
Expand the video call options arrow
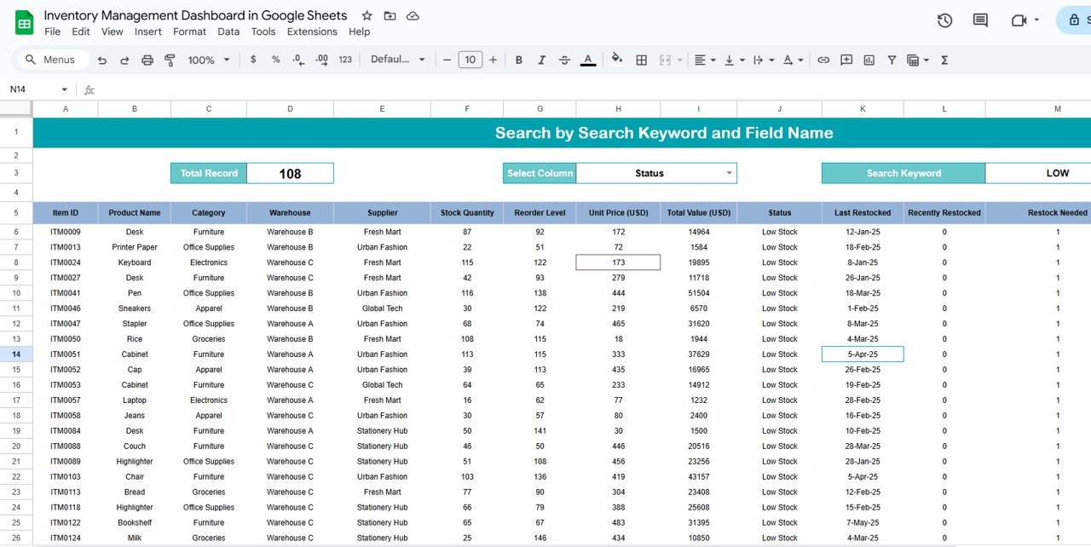click(1036, 20)
